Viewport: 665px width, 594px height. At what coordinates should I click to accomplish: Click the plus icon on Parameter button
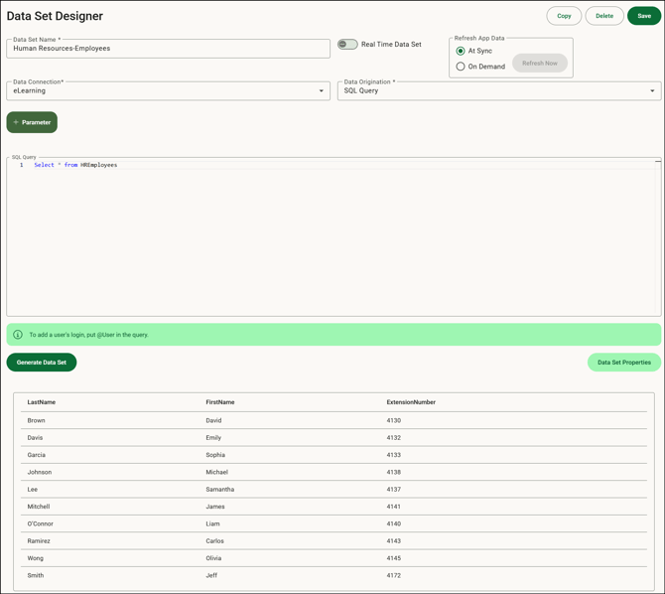(16, 122)
